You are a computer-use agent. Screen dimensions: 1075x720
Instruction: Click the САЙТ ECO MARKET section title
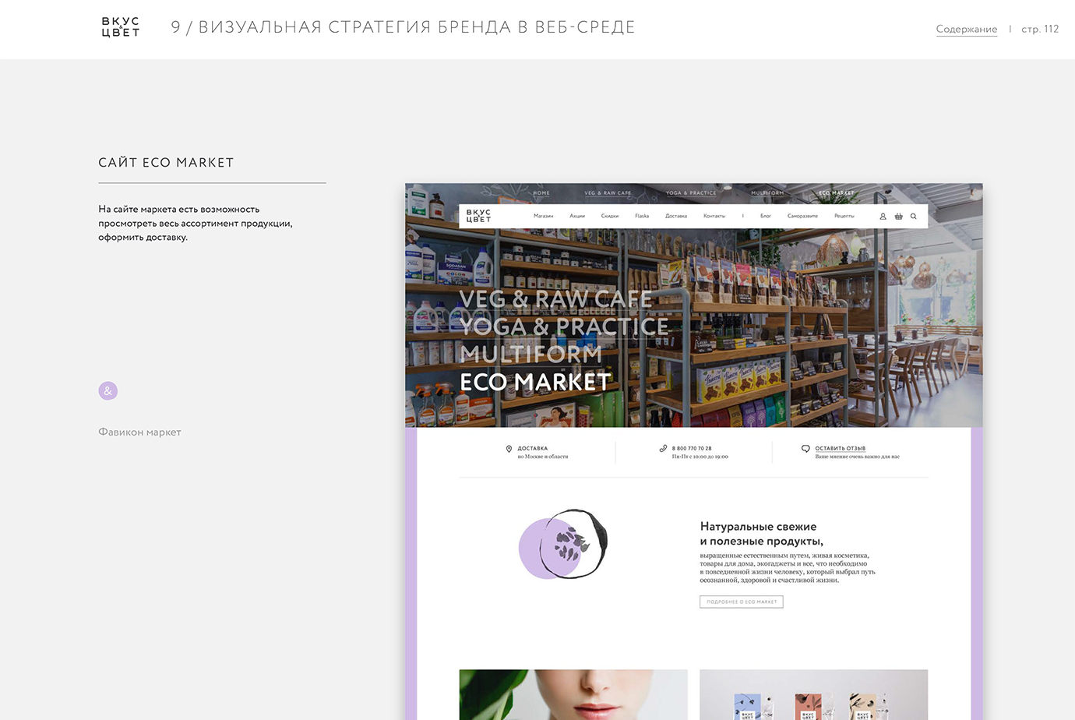pyautogui.click(x=166, y=162)
